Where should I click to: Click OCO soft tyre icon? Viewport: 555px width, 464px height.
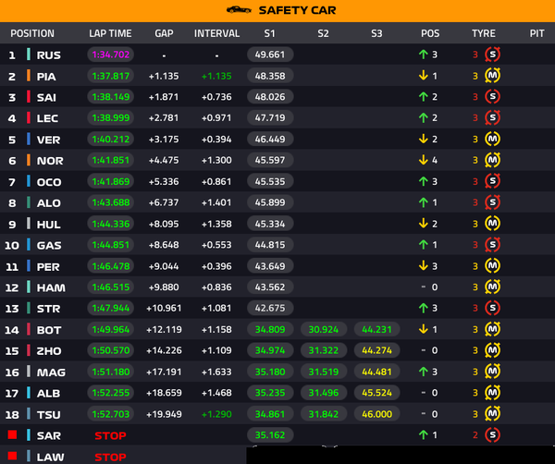492,181
